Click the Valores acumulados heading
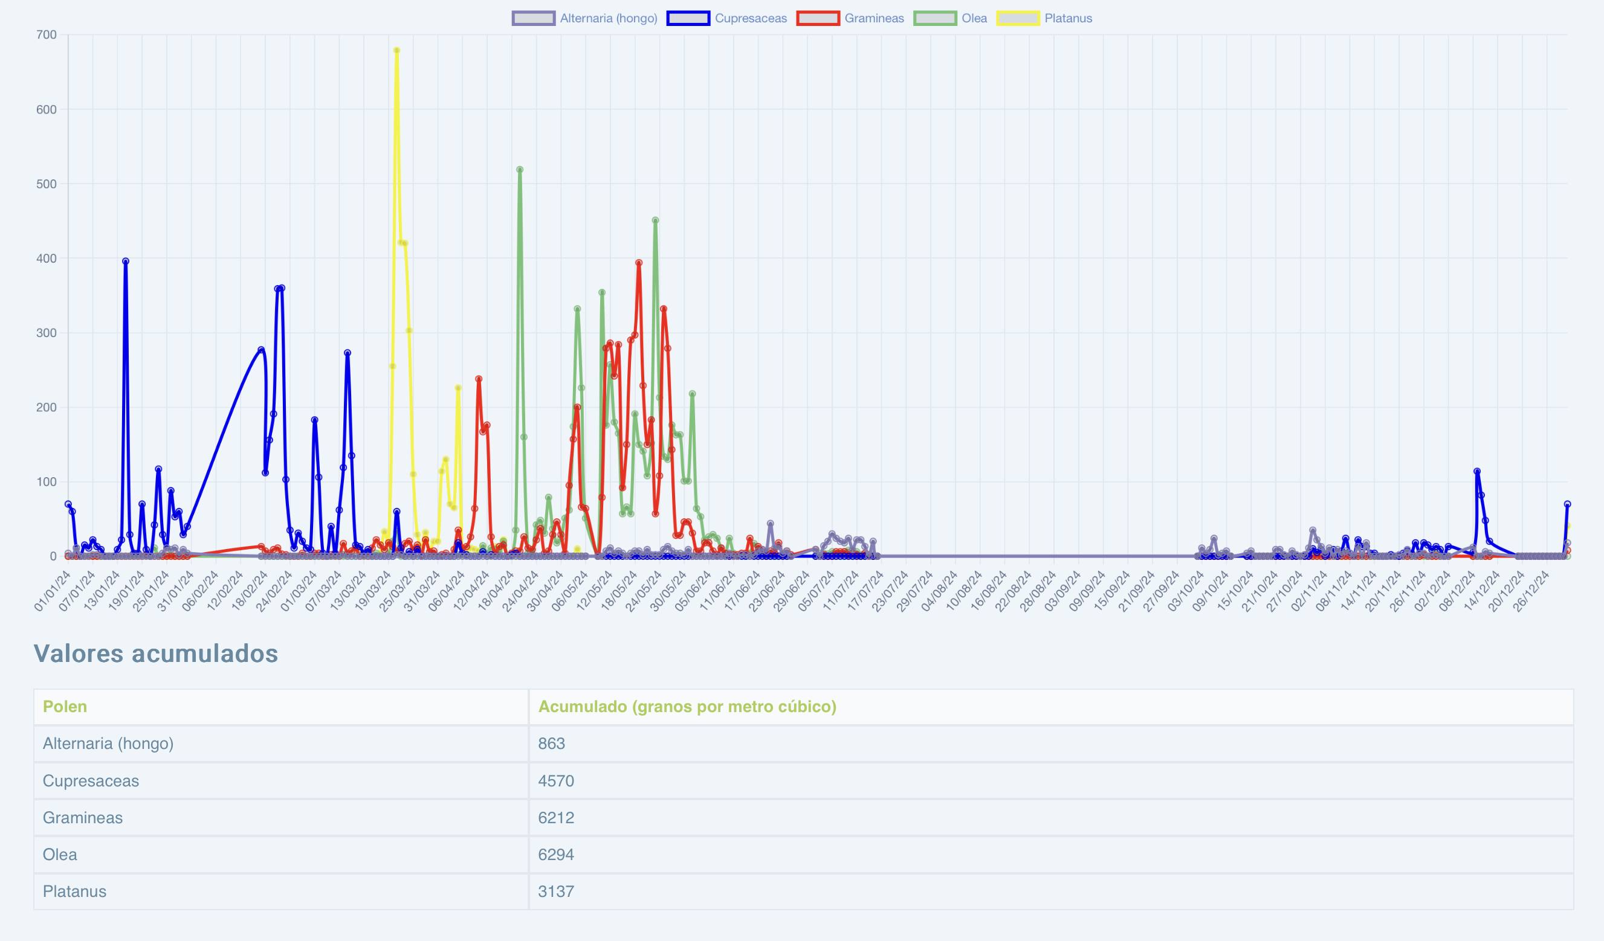 coord(156,654)
